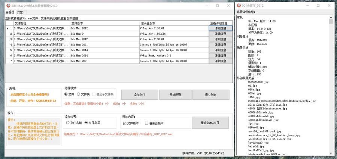
Task: Maximize the 001会客厅_2012 details window
Action: click(x=318, y=6)
